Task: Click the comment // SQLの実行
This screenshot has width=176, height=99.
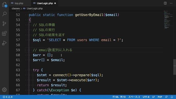Action: point(44,30)
